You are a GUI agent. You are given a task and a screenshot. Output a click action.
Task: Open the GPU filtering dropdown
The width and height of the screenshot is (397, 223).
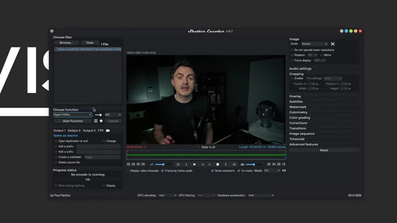coord(206,196)
